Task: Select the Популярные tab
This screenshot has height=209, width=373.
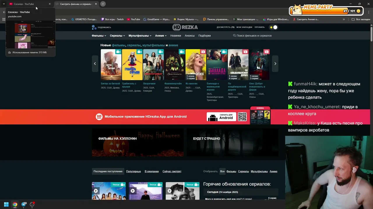Action: [133, 172]
